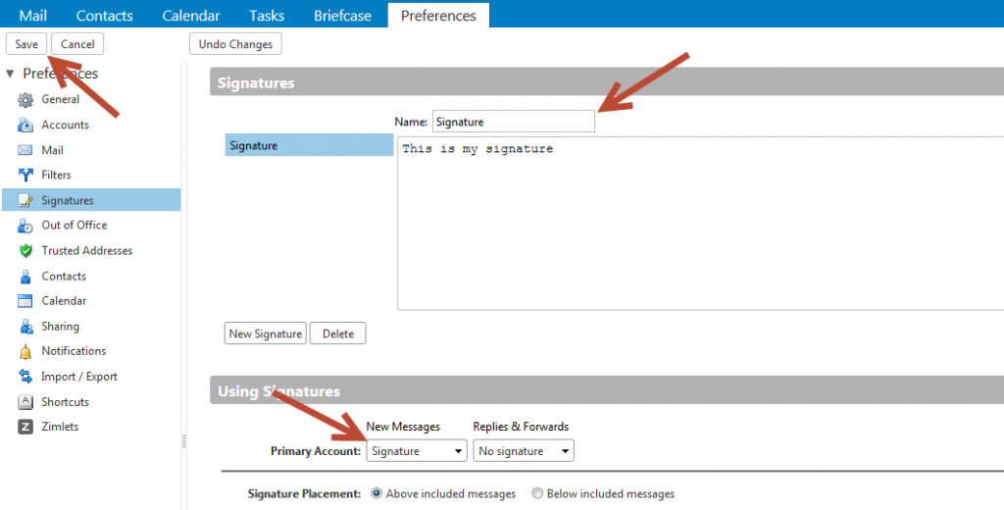
Task: Click the Shortcuts keyboard icon
Action: [25, 402]
